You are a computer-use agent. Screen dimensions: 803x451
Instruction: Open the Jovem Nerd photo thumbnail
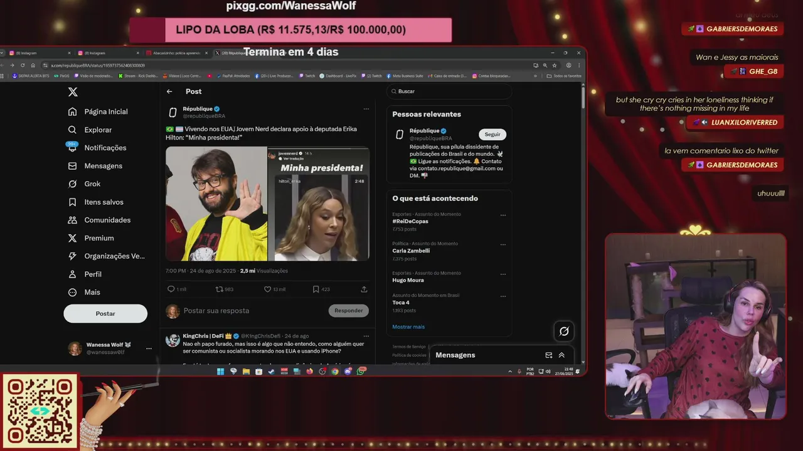tap(216, 204)
